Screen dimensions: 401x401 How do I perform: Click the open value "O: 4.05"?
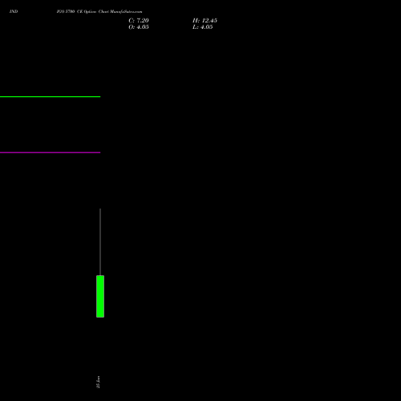(x=139, y=27)
